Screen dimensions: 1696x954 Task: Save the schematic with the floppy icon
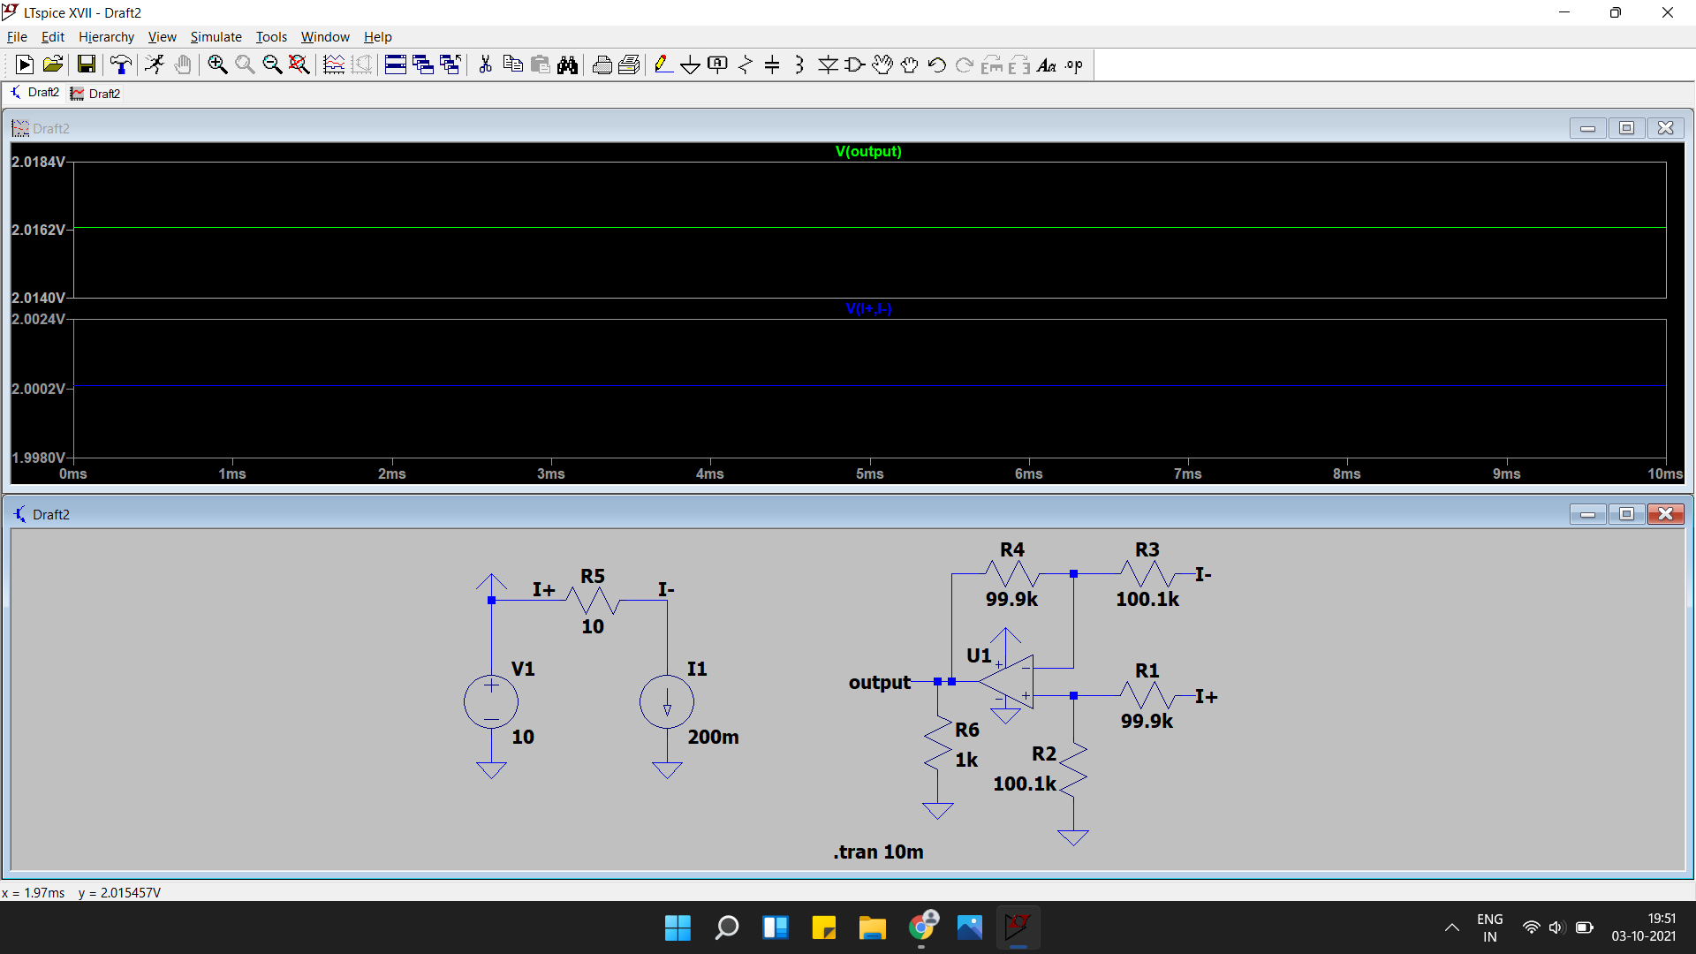pos(86,64)
